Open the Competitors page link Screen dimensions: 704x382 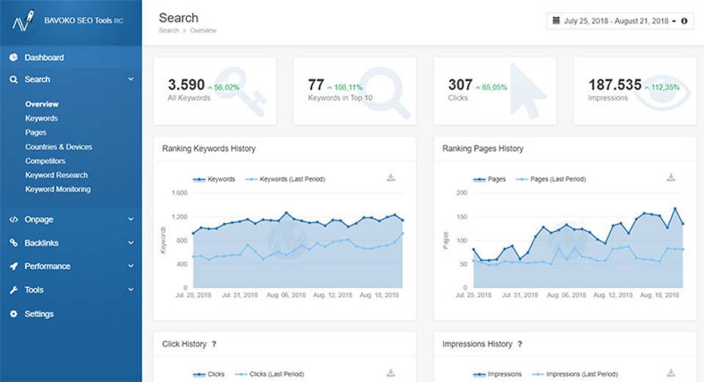45,161
